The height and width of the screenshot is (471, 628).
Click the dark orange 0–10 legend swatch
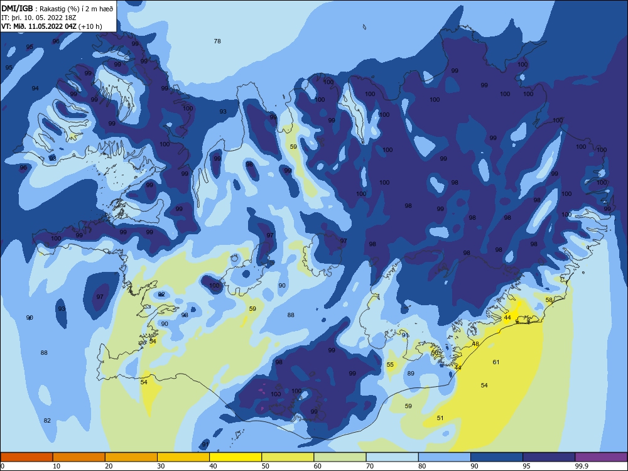tap(26, 457)
